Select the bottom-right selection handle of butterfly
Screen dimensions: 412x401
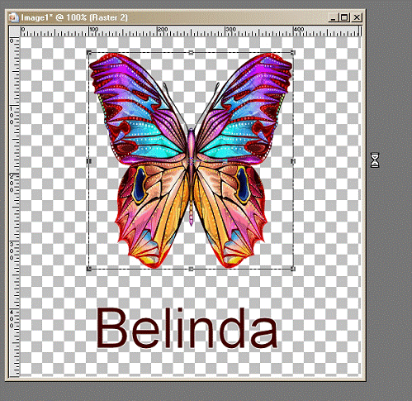click(293, 269)
